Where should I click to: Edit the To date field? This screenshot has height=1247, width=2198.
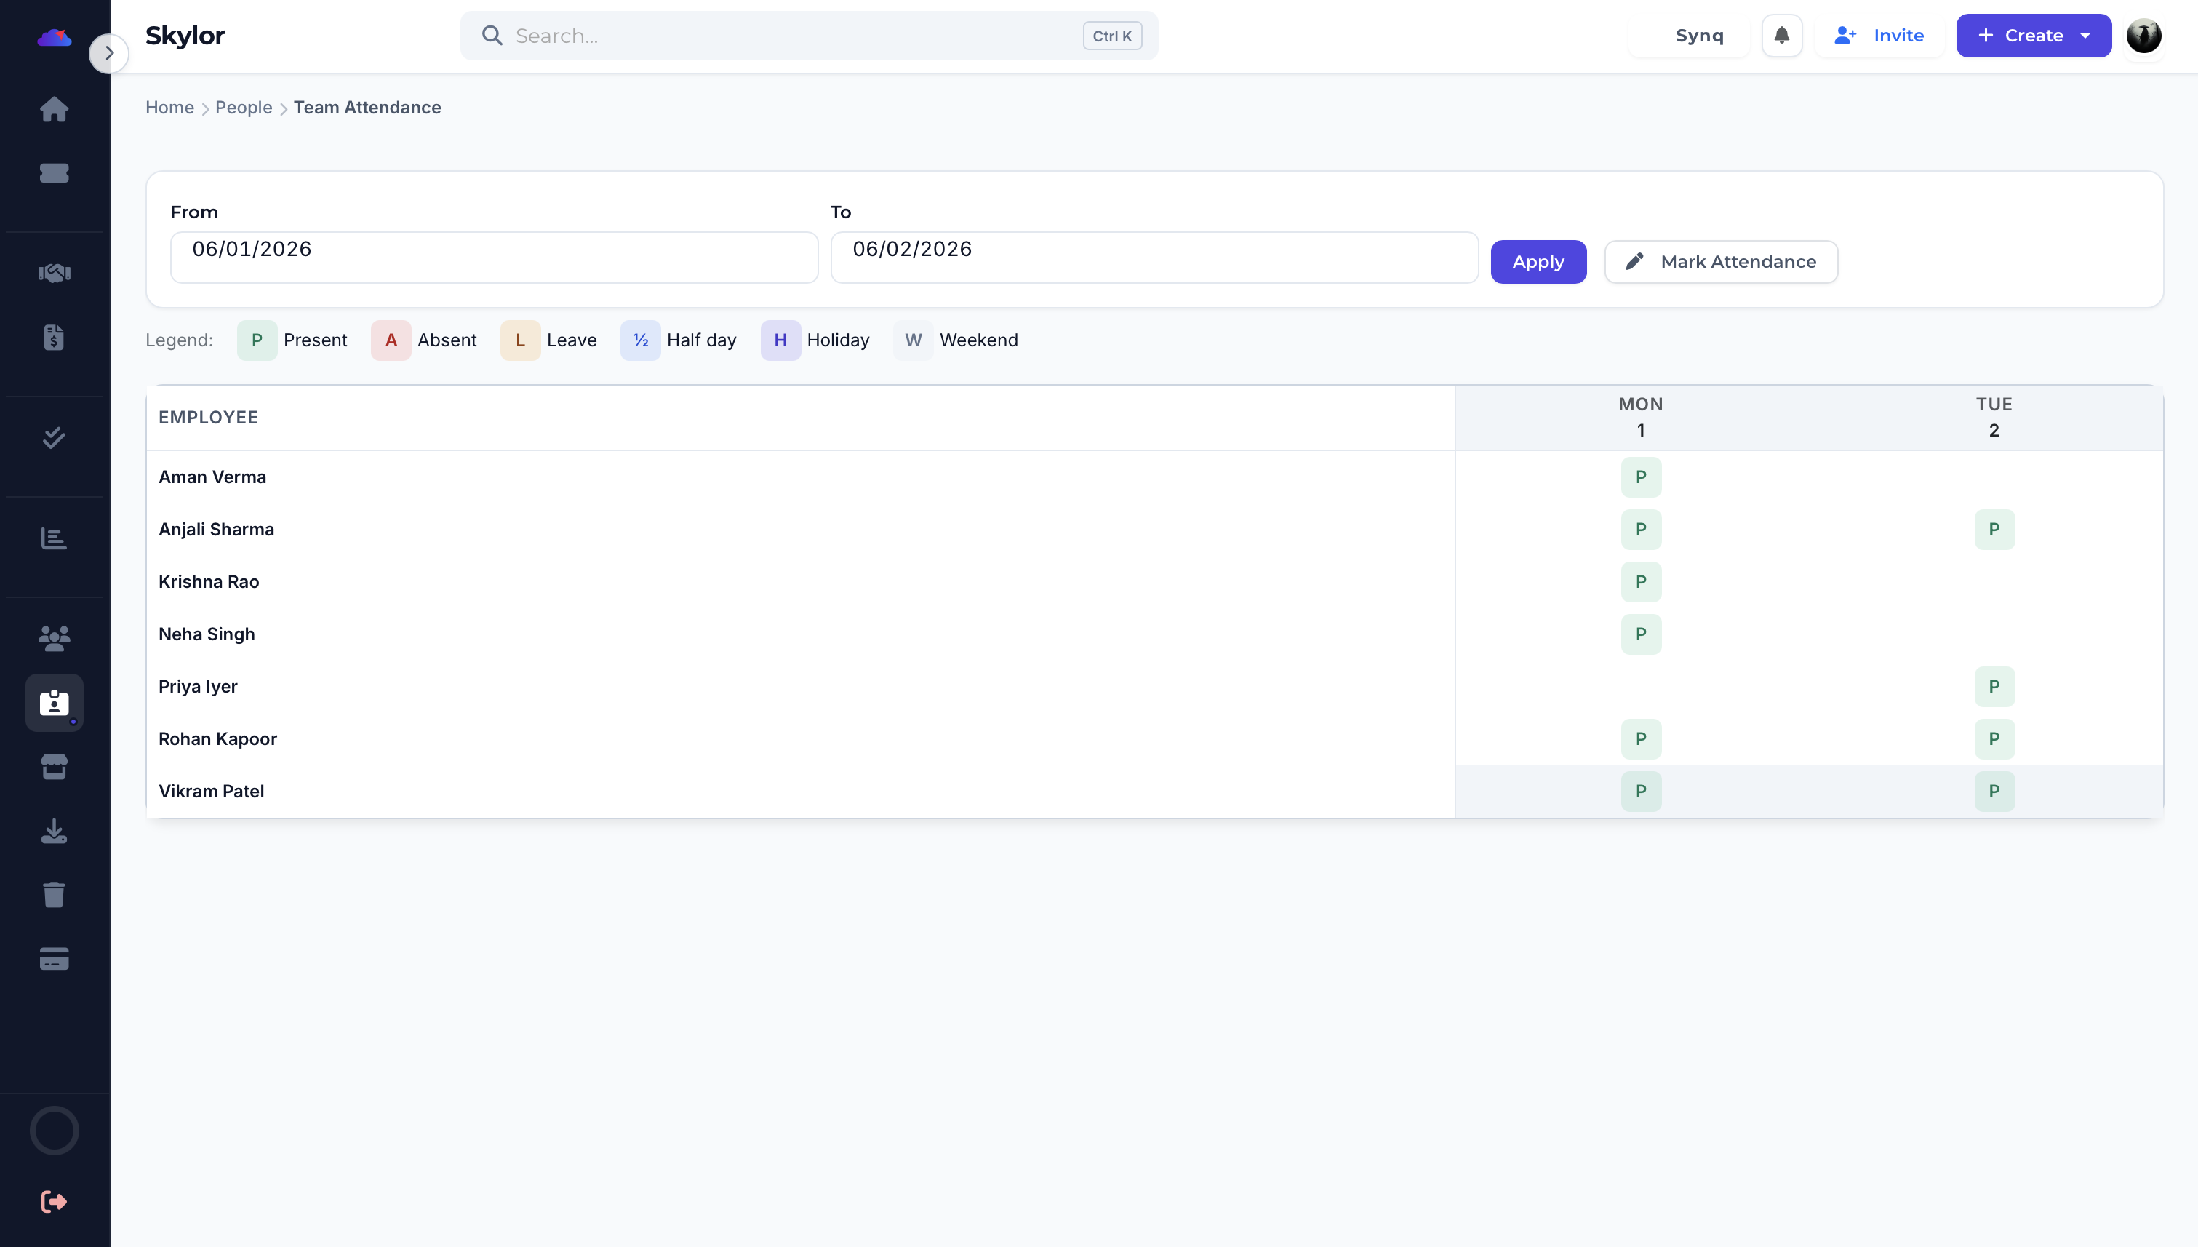pos(1154,257)
